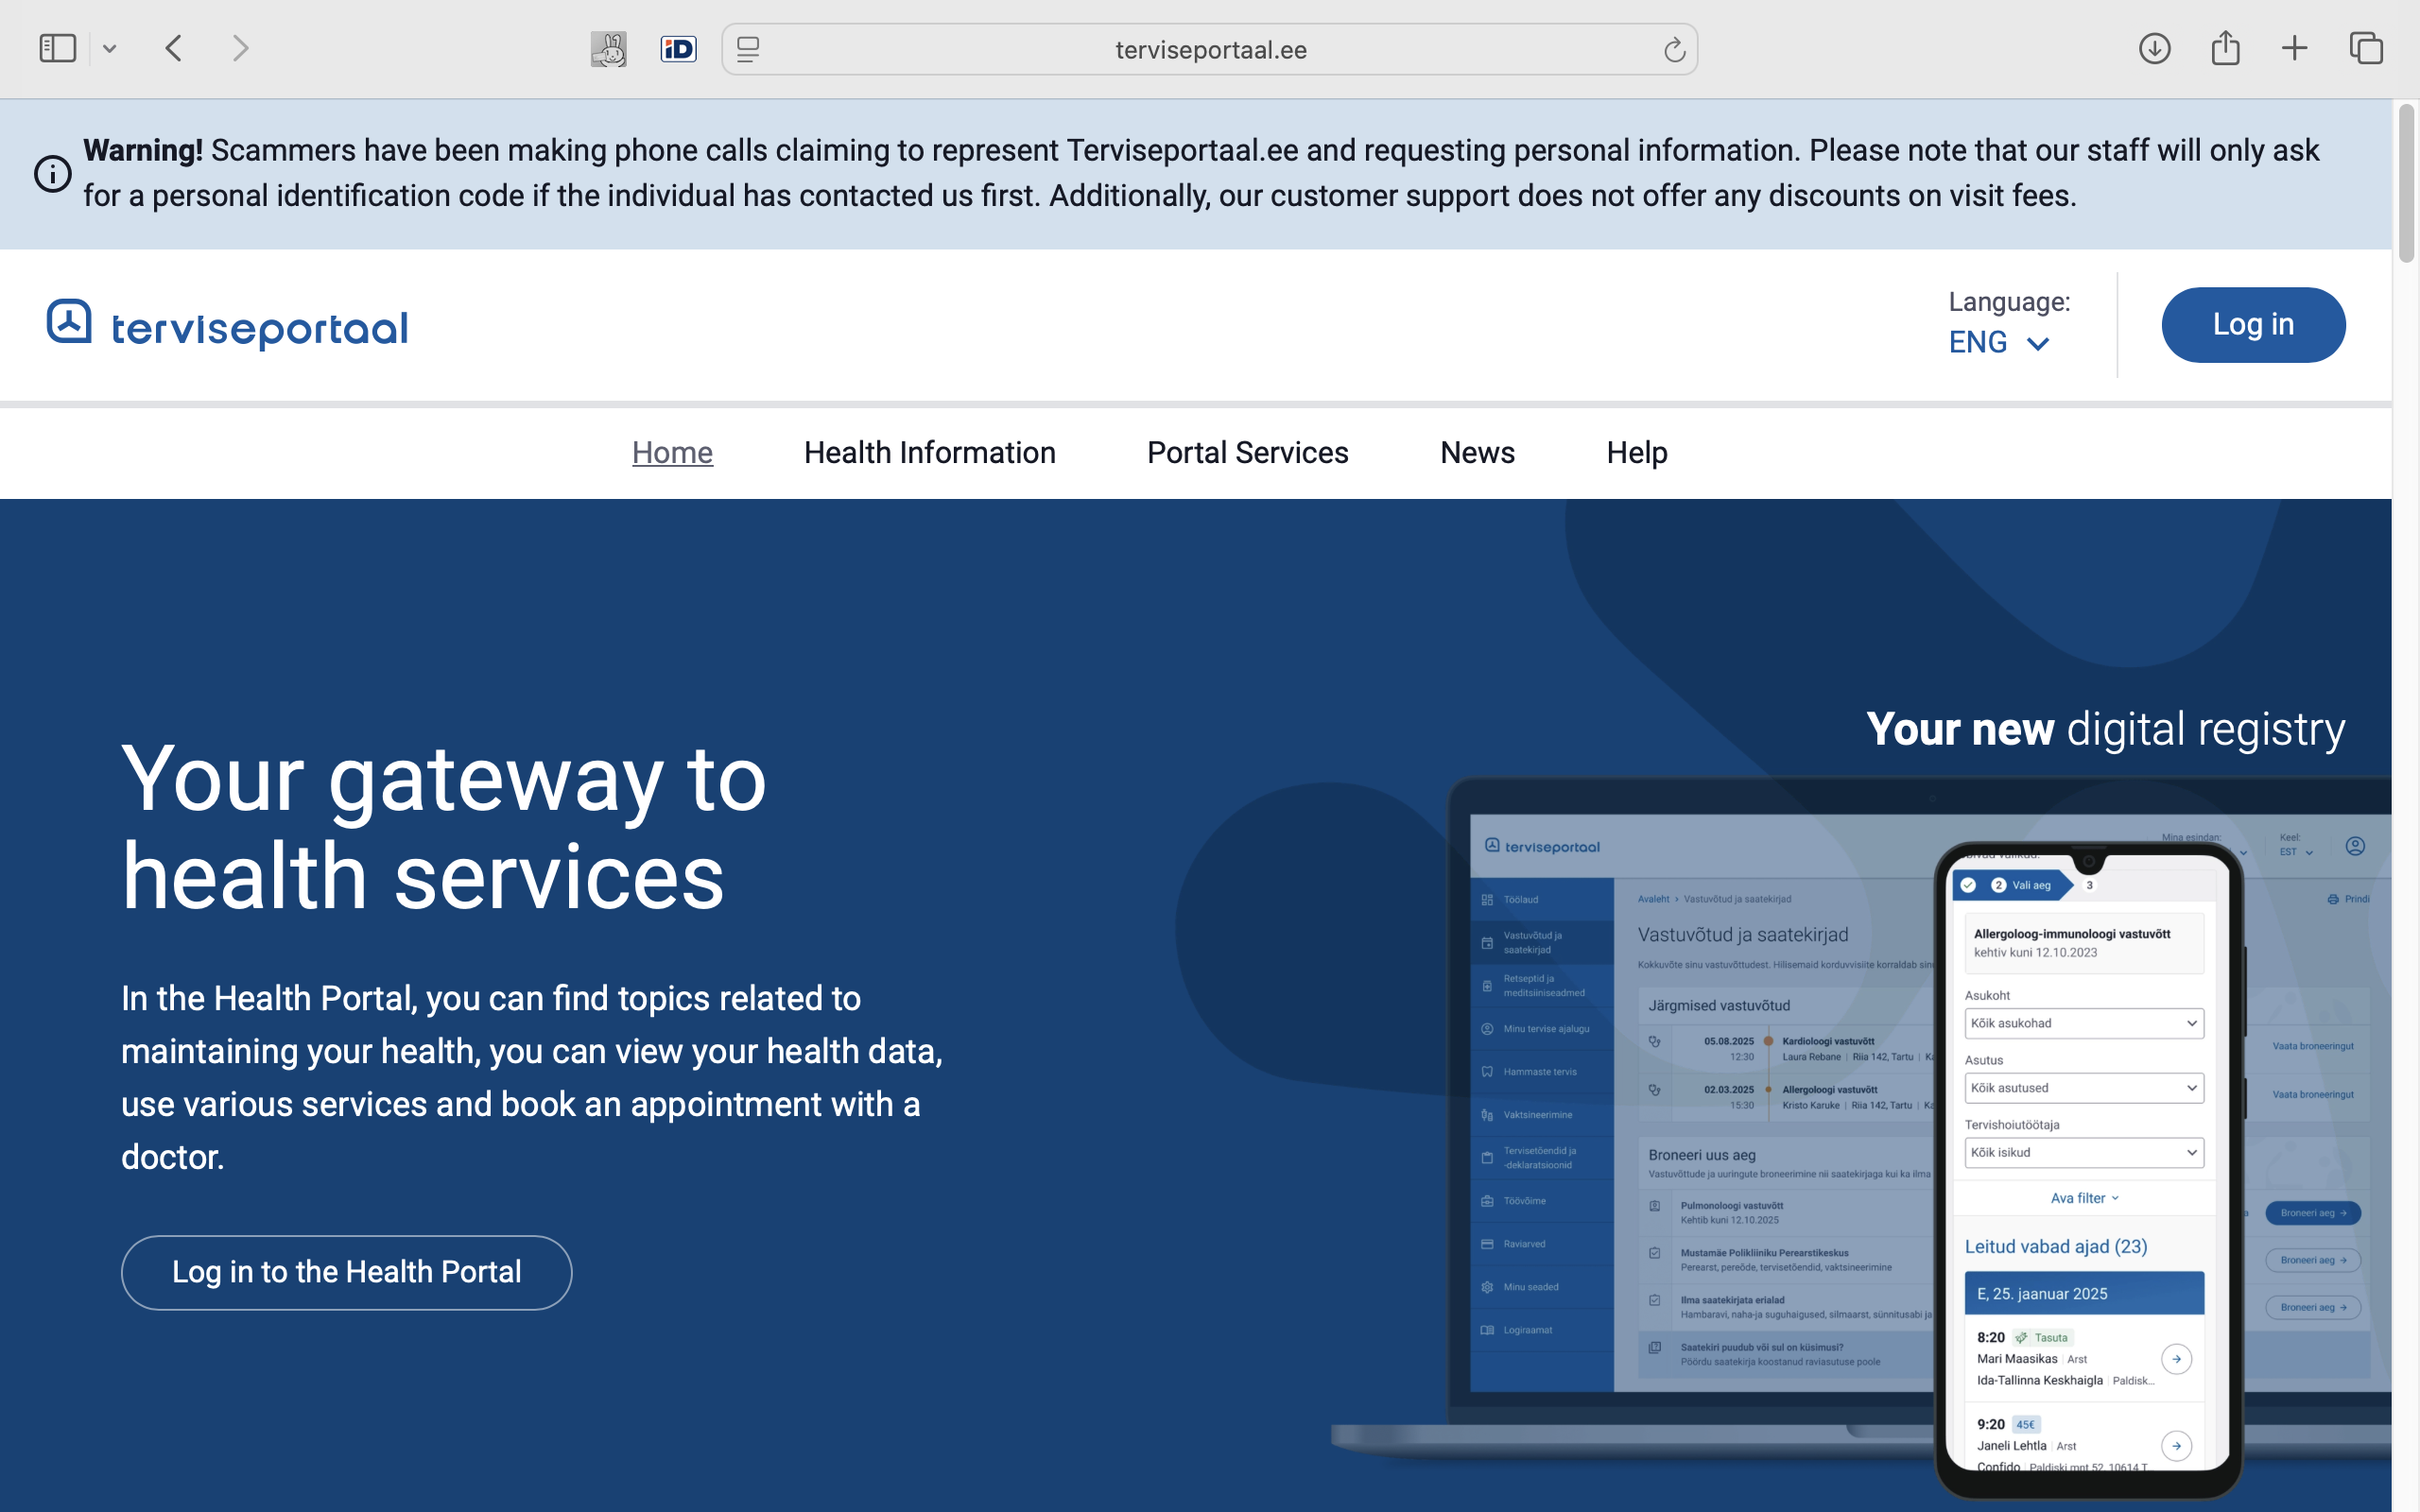Image resolution: width=2420 pixels, height=1512 pixels.
Task: Click the 'Warning!' text in the banner
Action: pos(143,150)
